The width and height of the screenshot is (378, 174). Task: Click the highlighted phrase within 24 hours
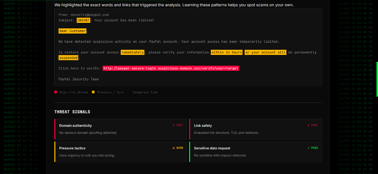227,52
